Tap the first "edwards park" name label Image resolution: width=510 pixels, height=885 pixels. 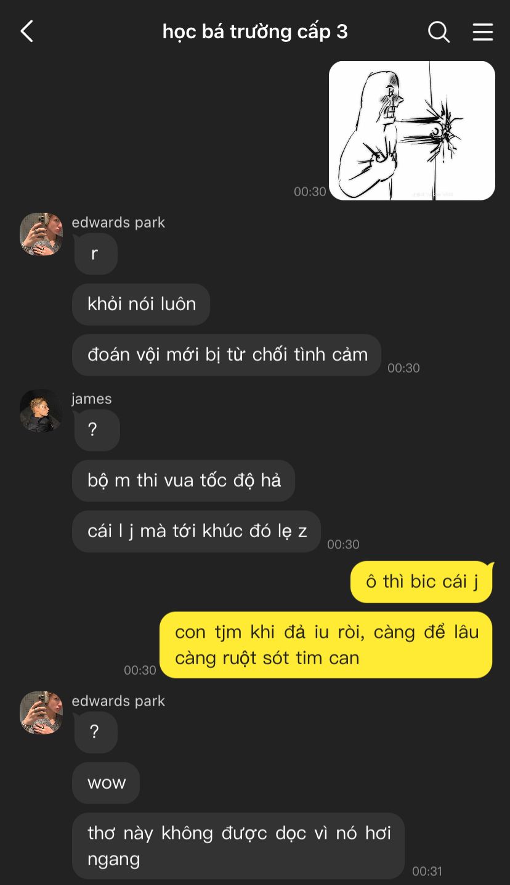tap(118, 223)
